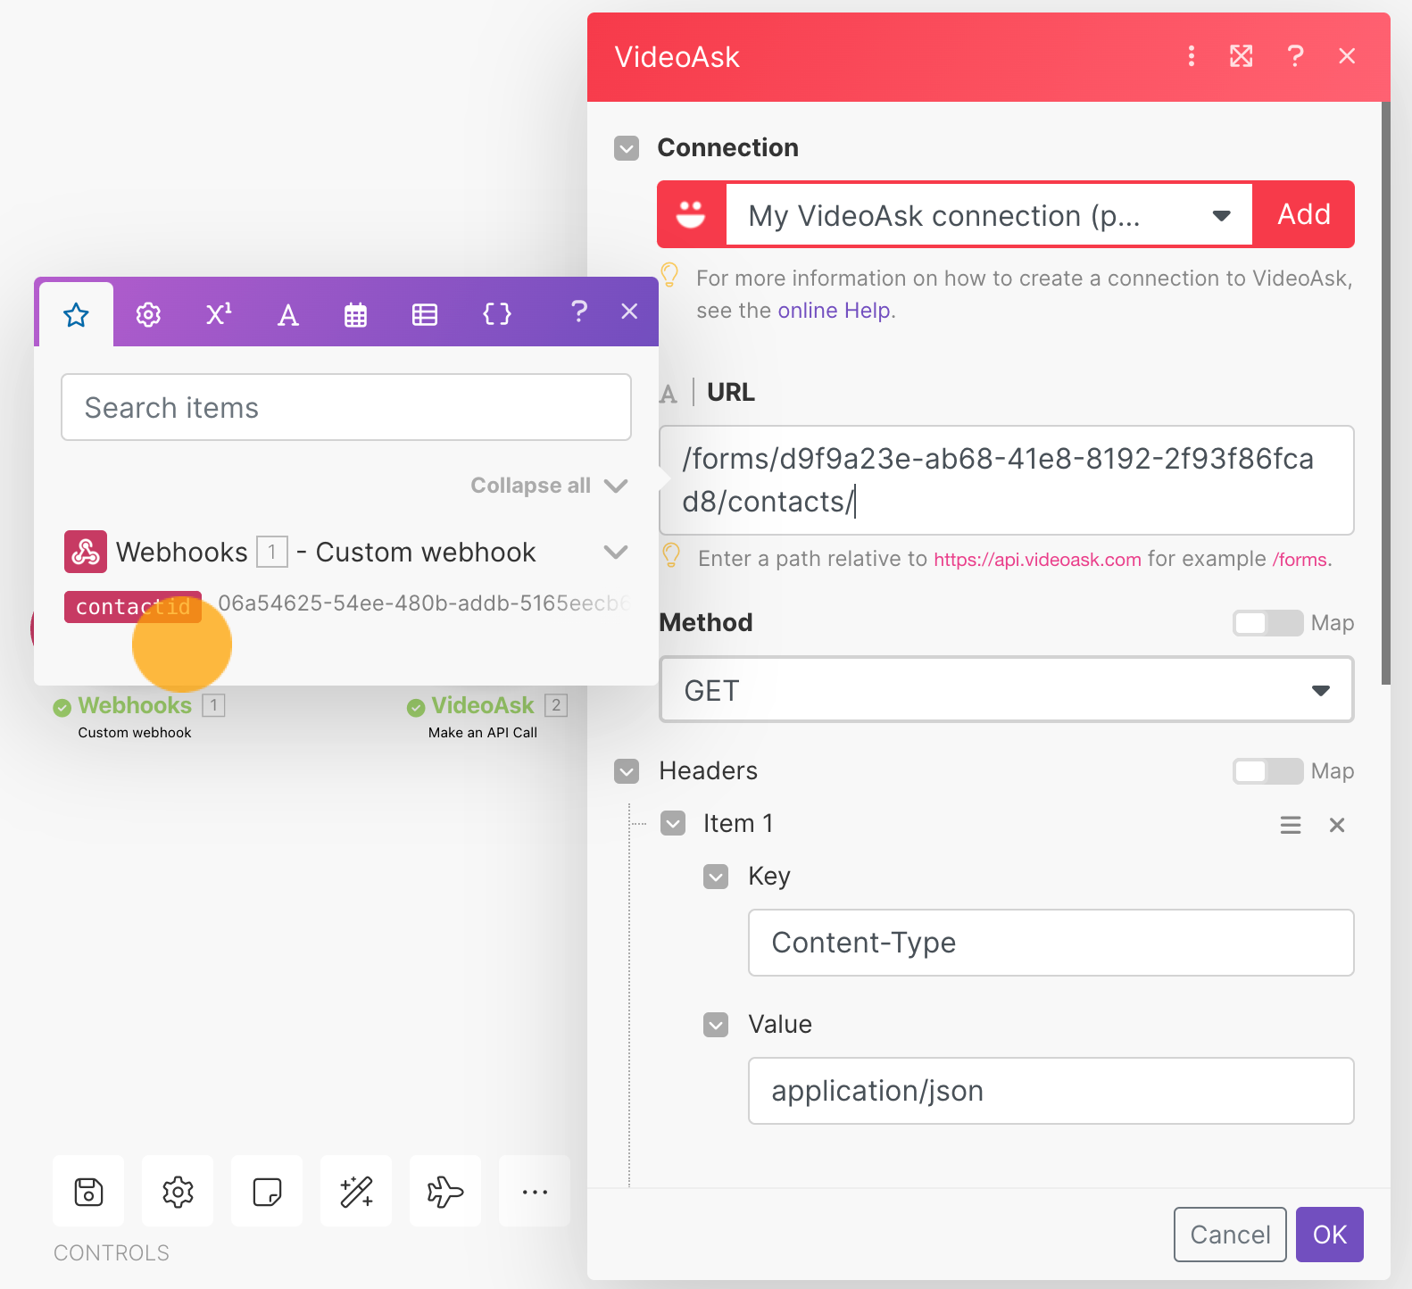Click the VideoAsk smiley connection icon
This screenshot has width=1412, height=1289.
pyautogui.click(x=691, y=214)
